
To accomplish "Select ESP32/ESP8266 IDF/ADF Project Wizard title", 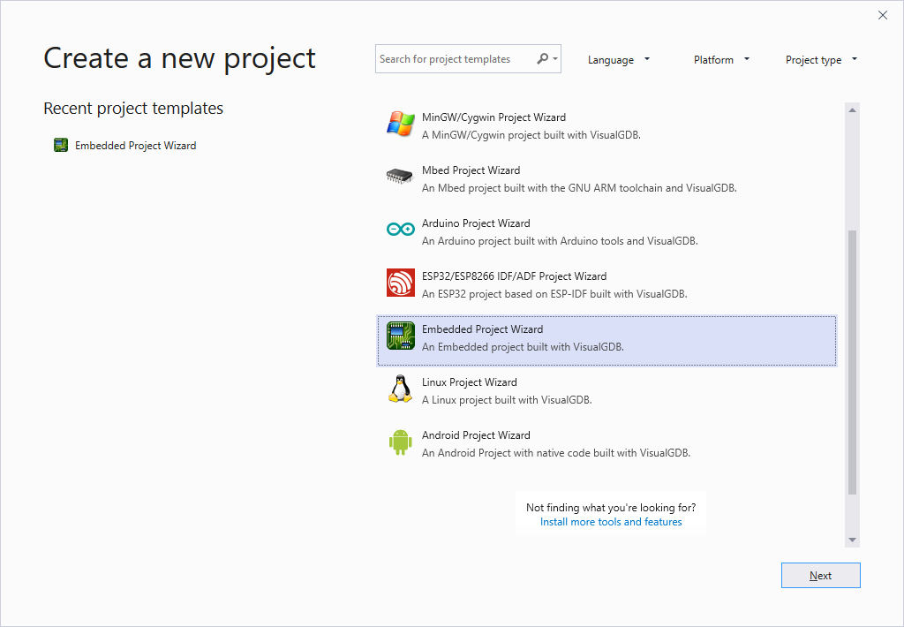I will pyautogui.click(x=515, y=276).
